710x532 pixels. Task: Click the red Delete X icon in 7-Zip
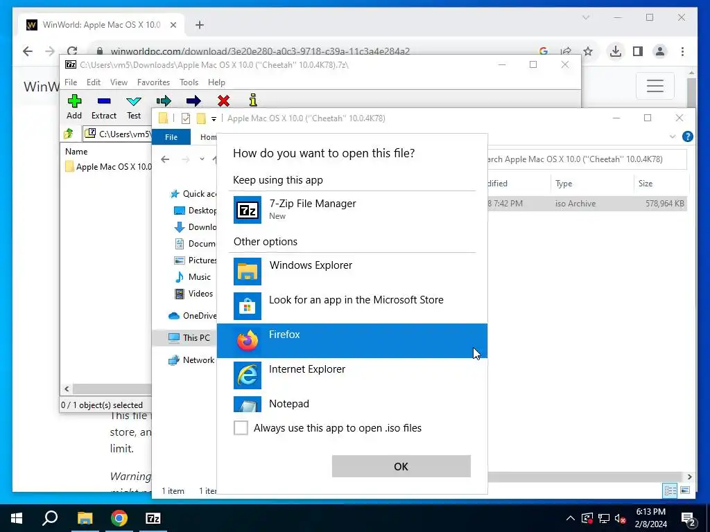(x=223, y=101)
